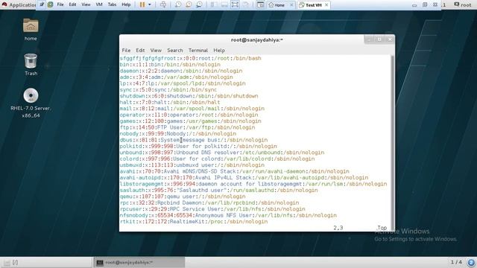Open terminal File menu
The width and height of the screenshot is (477, 268).
(x=126, y=50)
